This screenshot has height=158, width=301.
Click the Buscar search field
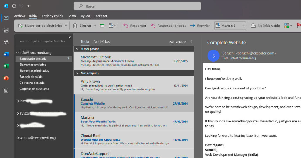tap(137, 6)
